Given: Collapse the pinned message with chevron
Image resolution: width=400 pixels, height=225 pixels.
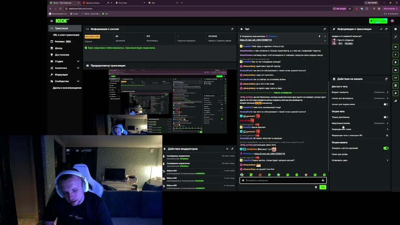Looking at the screenshot, I should click(325, 41).
